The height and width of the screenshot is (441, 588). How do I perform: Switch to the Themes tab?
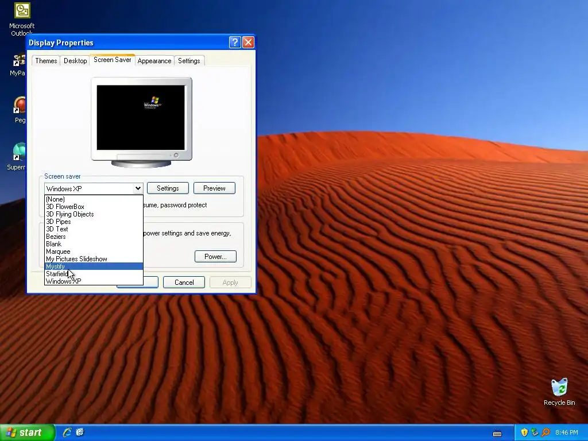(46, 61)
